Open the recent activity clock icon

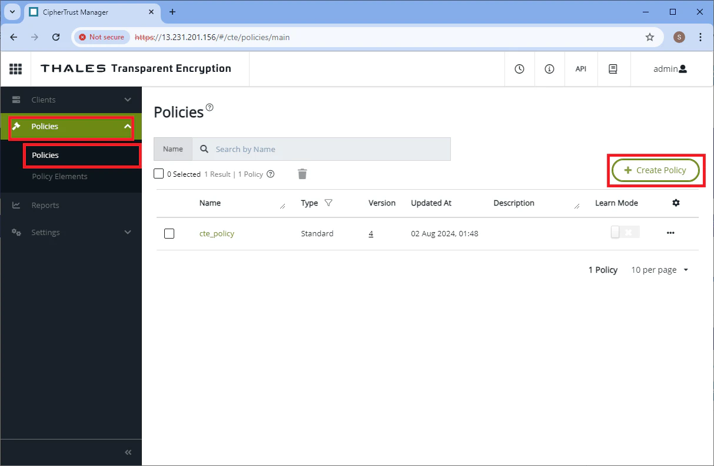tap(519, 69)
